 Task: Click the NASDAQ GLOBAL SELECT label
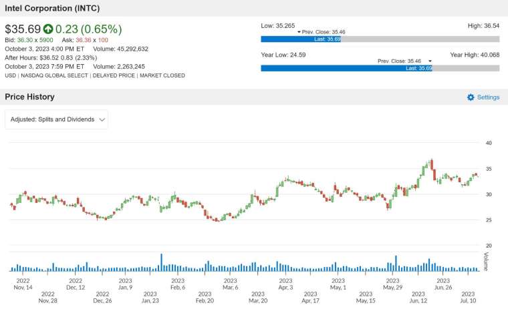click(54, 75)
